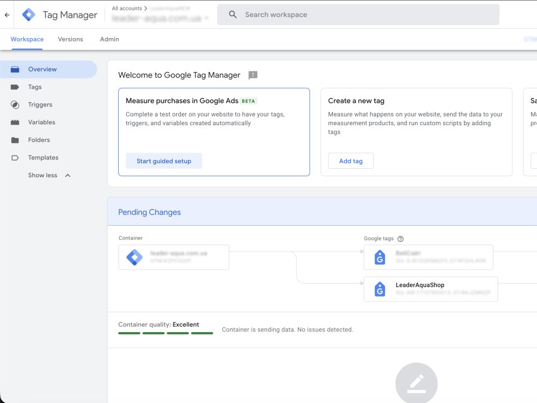Image resolution: width=537 pixels, height=403 pixels.
Task: Switch to the Workspace tab
Action: pyautogui.click(x=27, y=39)
